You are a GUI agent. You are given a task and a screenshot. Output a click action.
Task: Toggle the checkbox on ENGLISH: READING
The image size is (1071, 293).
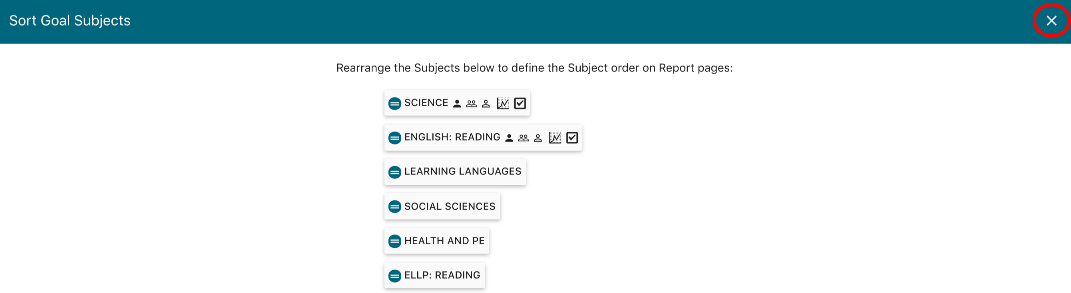(572, 138)
